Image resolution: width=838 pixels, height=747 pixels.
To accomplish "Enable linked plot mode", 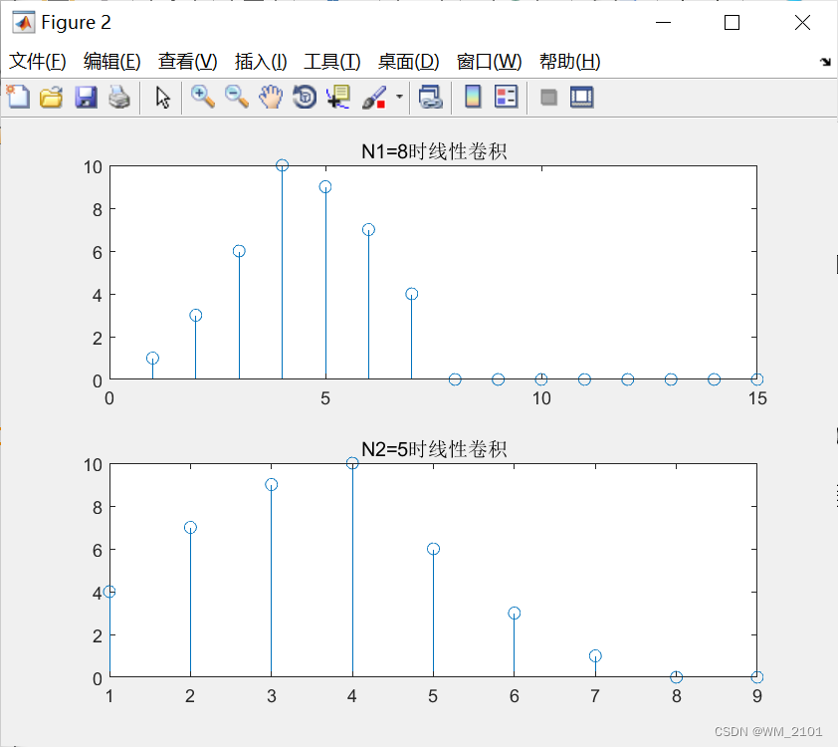I will 429,97.
